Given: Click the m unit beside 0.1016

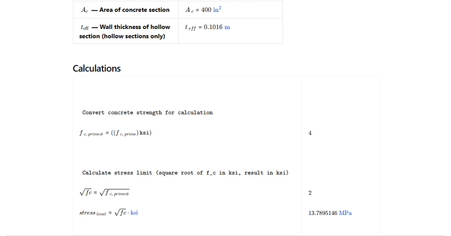Looking at the screenshot, I should [x=227, y=27].
